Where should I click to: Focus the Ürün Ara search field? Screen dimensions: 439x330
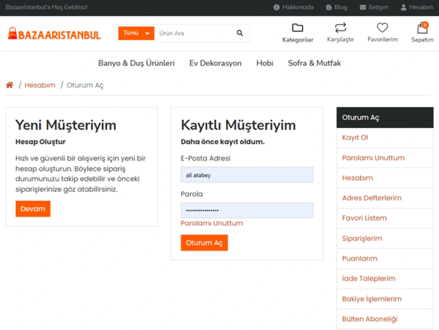point(194,33)
